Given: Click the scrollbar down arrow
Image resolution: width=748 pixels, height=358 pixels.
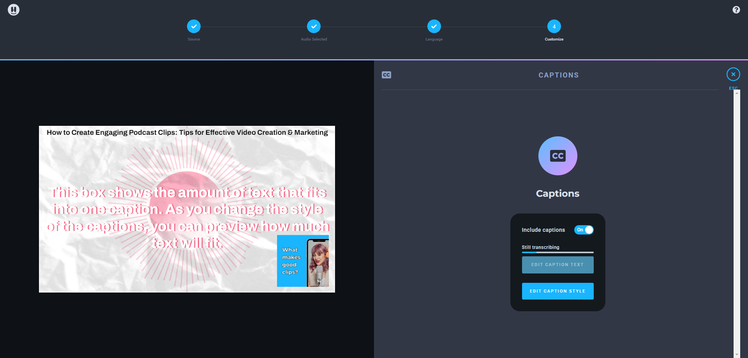Looking at the screenshot, I should [x=737, y=354].
